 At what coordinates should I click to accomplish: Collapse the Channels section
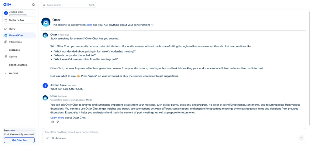pyautogui.click(x=6, y=50)
